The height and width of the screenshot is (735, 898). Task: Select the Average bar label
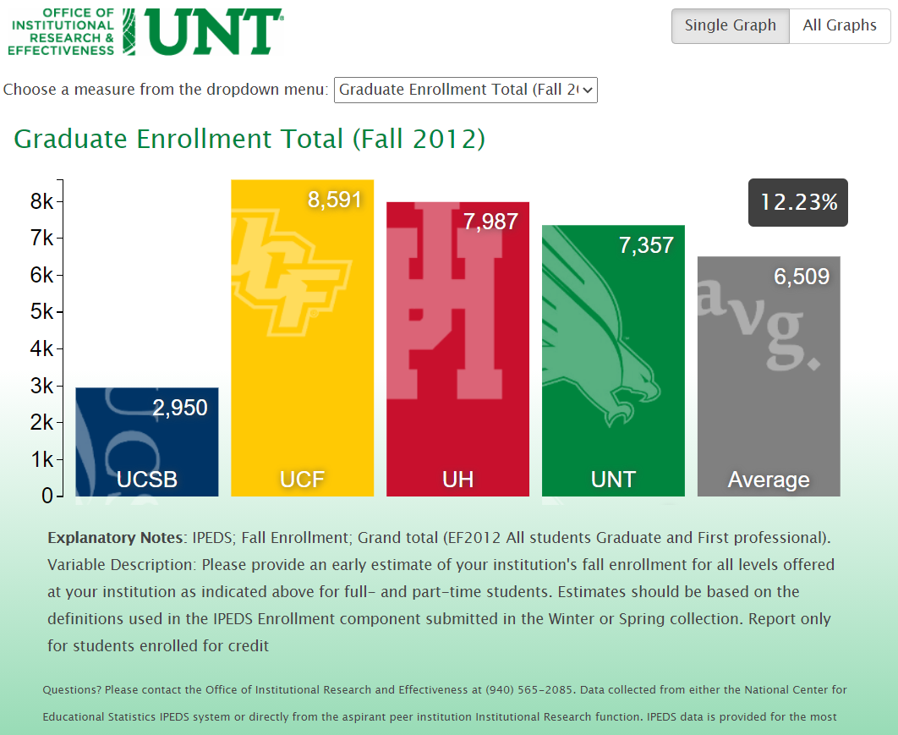pos(769,480)
